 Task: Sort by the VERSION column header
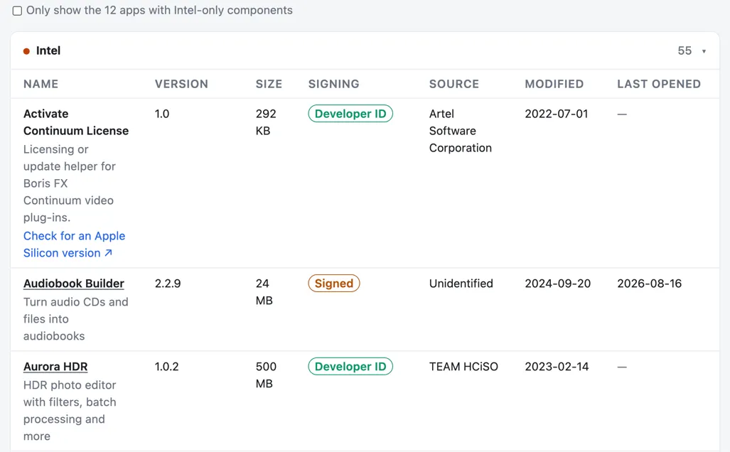point(181,84)
